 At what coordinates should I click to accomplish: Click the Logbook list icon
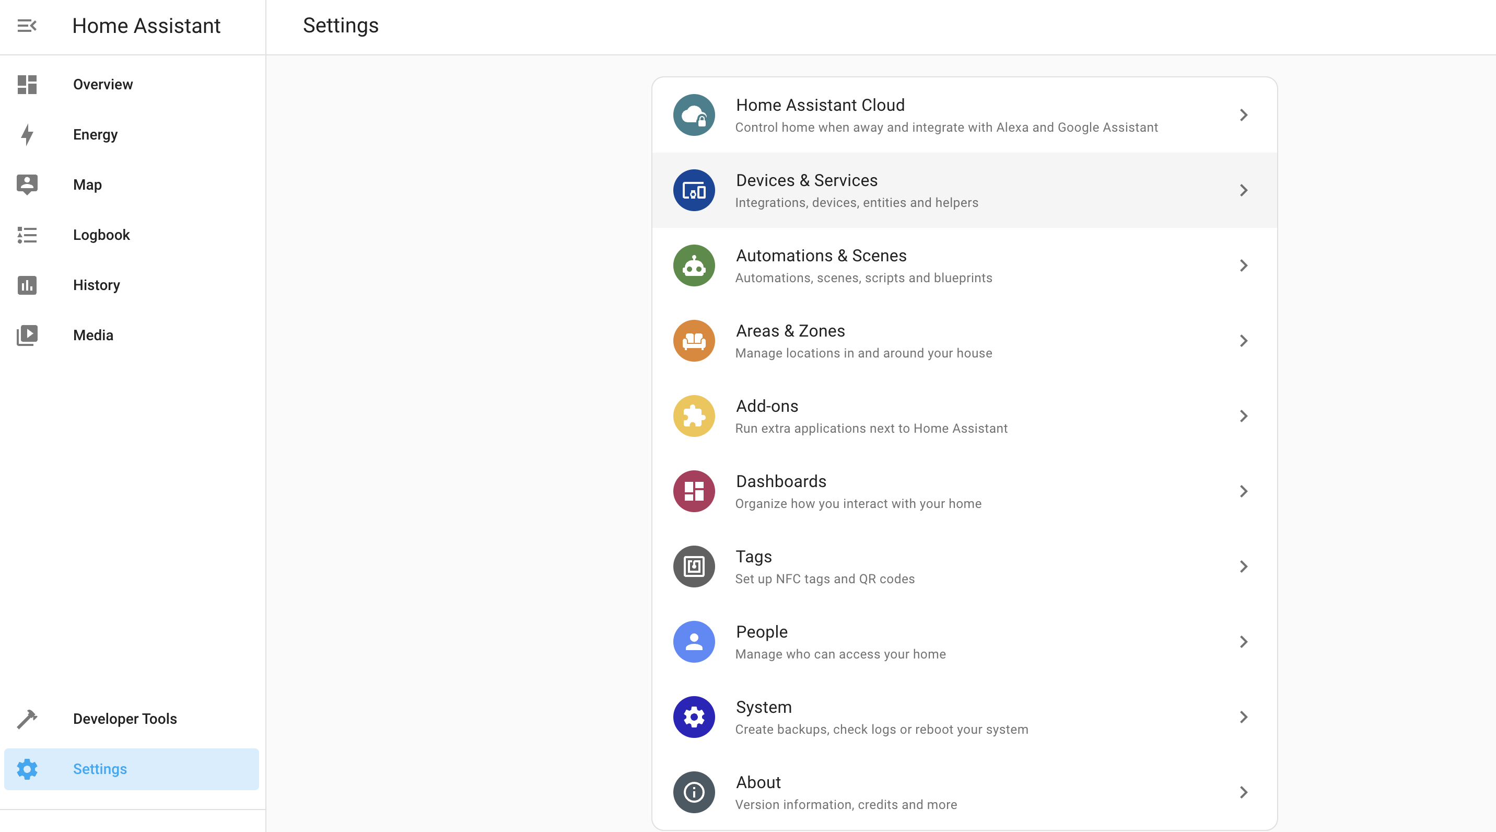(x=27, y=235)
